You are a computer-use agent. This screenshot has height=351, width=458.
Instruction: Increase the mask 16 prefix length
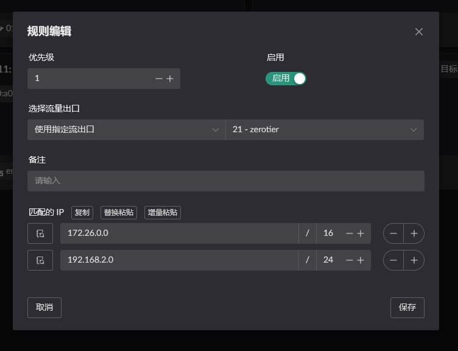(x=361, y=233)
